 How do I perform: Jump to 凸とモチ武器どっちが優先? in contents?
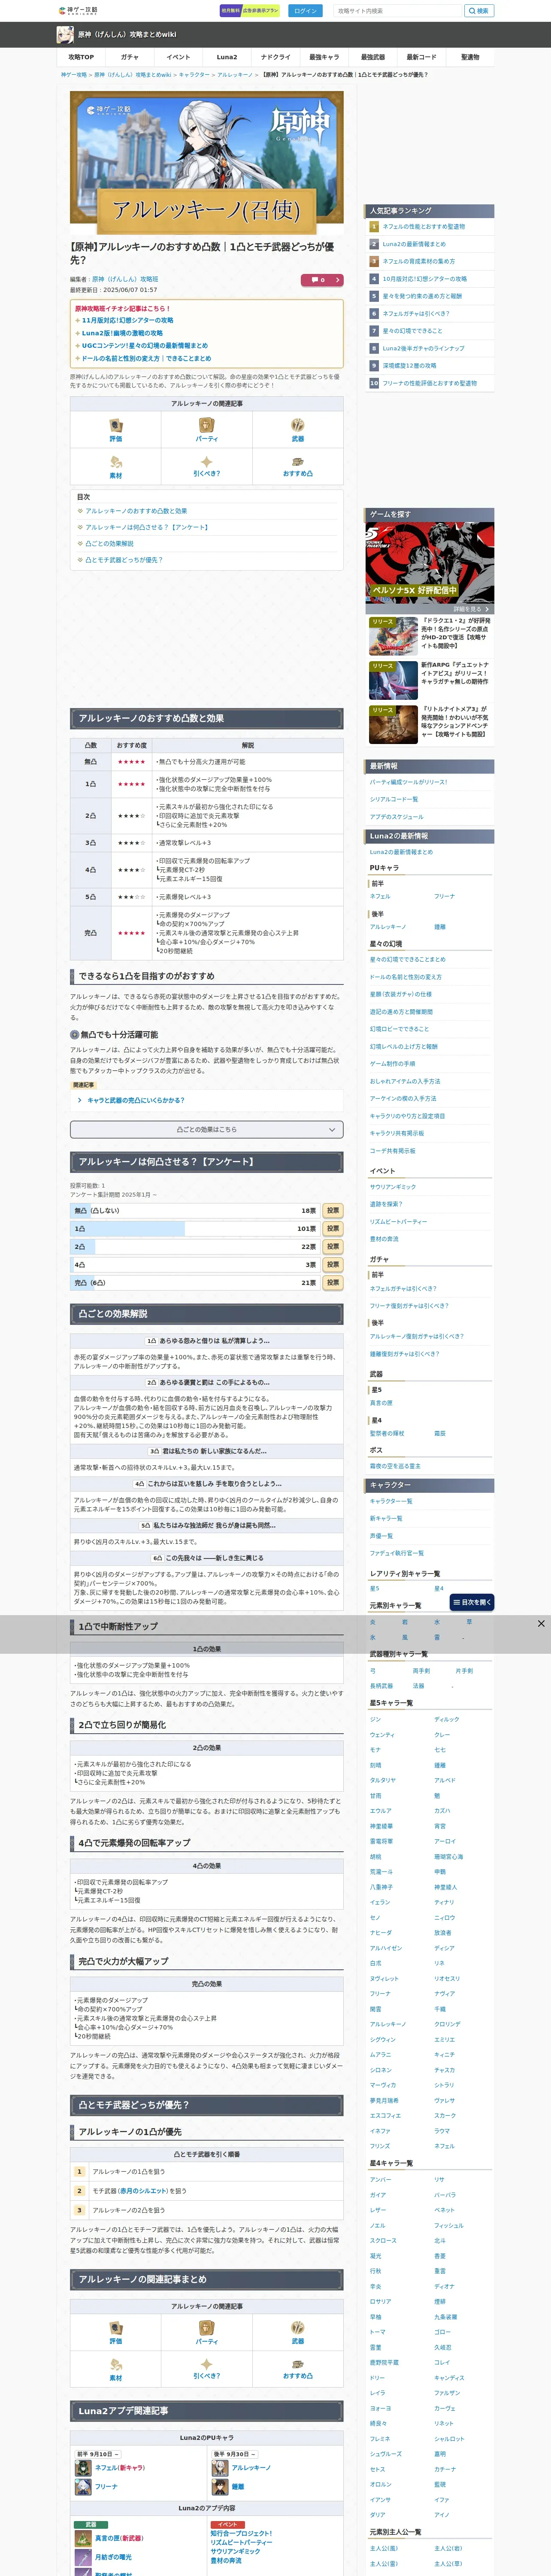point(124,560)
